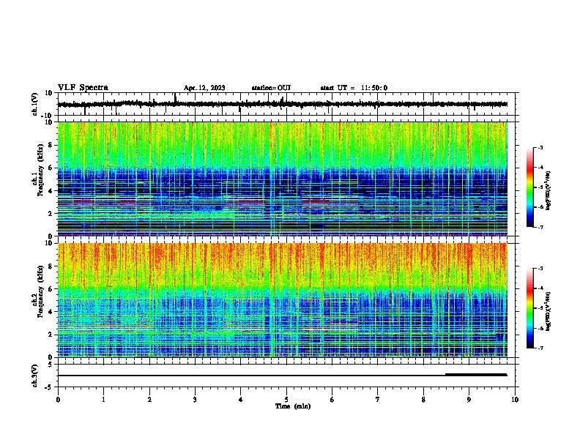
Task: Click the "ch.1(V)" waveform axis label
Action: coord(35,104)
